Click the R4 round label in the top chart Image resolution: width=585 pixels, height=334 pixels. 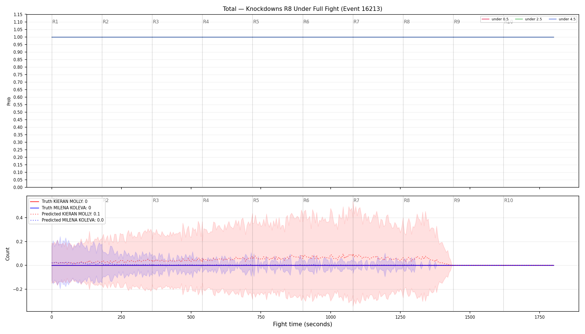click(x=206, y=22)
